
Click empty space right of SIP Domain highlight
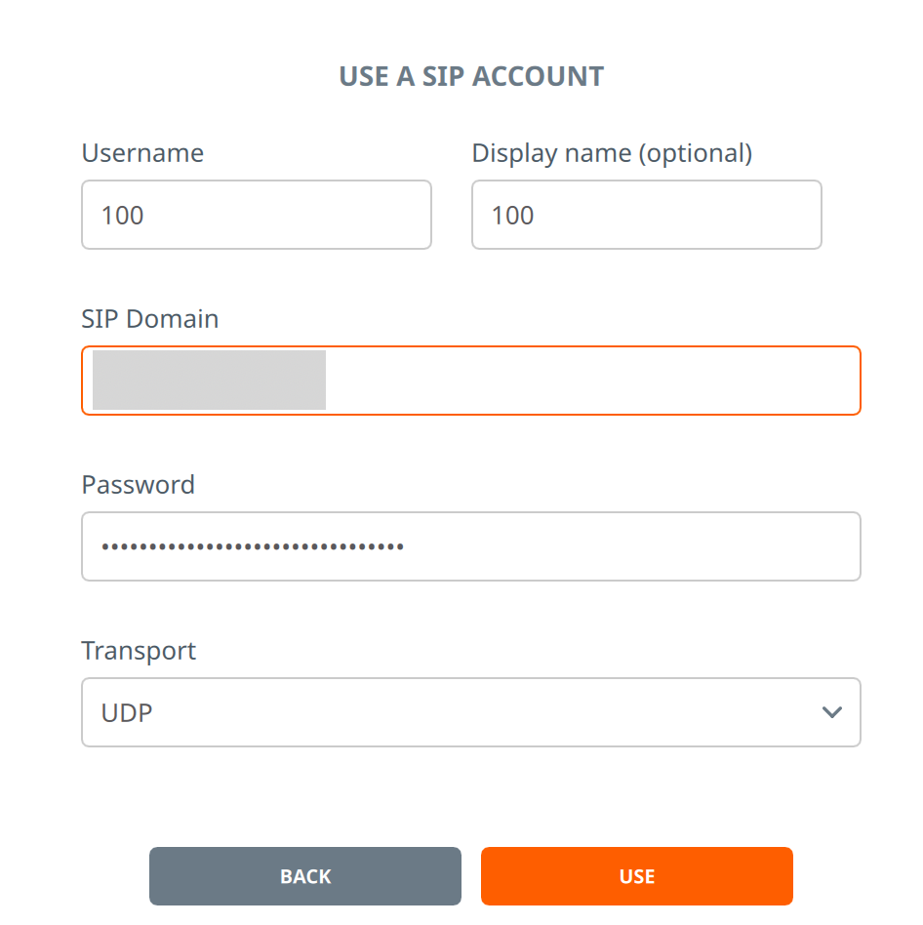[x=591, y=381]
